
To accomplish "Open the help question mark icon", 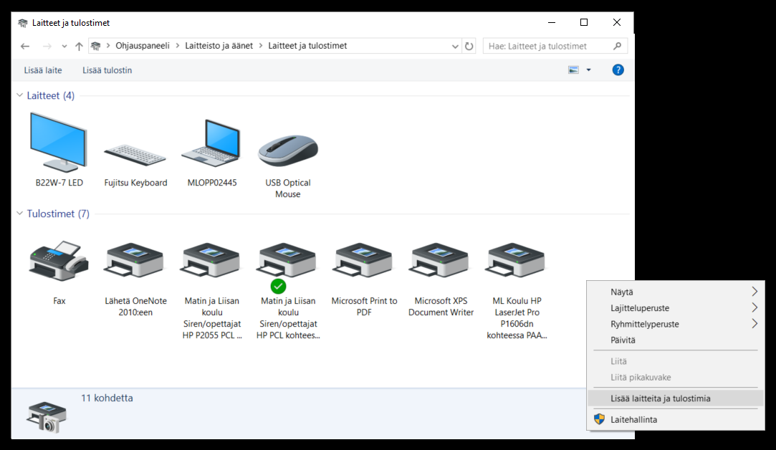I will point(618,70).
